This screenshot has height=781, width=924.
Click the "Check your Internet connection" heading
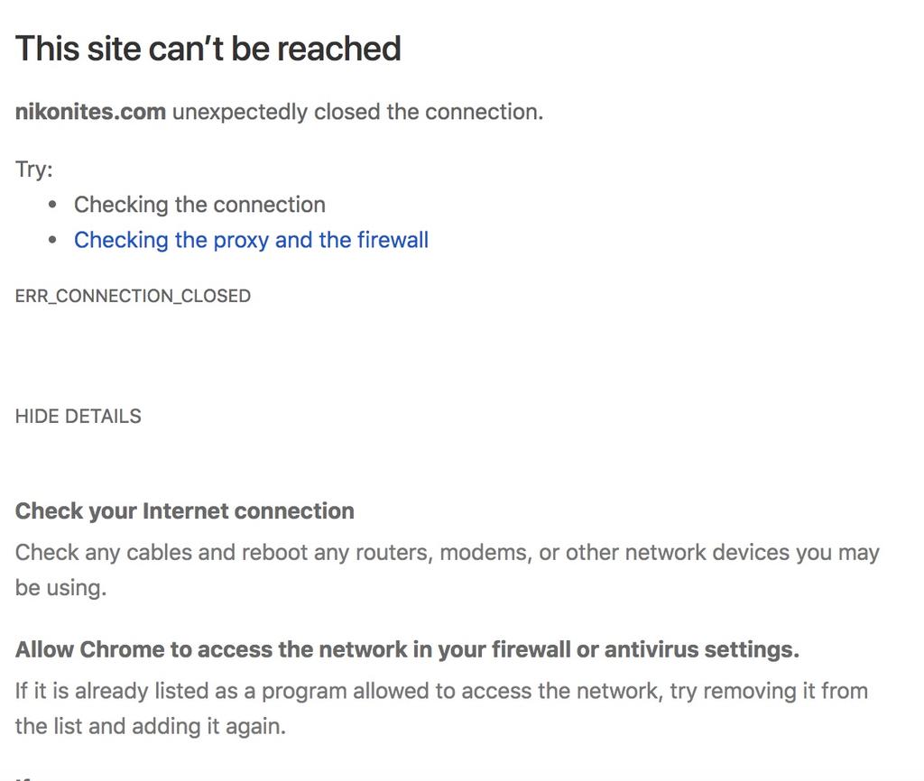[184, 511]
